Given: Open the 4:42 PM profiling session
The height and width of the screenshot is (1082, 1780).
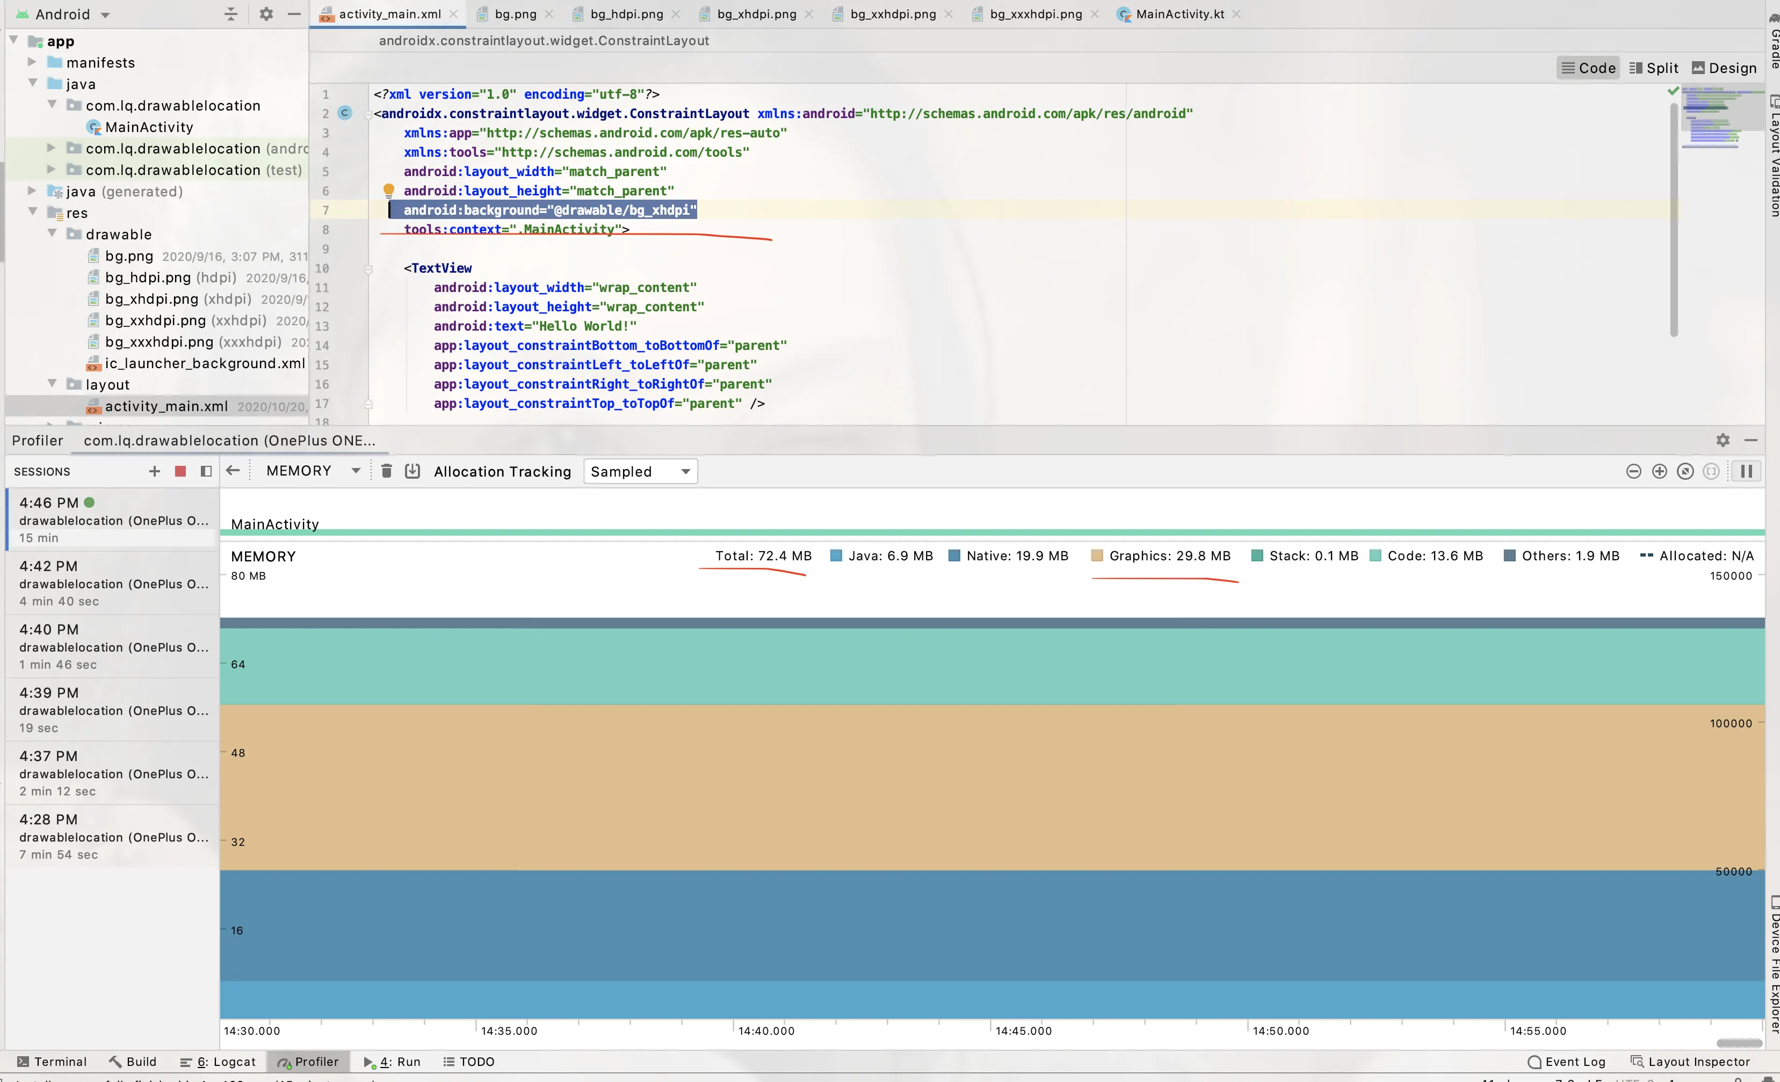Looking at the screenshot, I should pyautogui.click(x=113, y=583).
